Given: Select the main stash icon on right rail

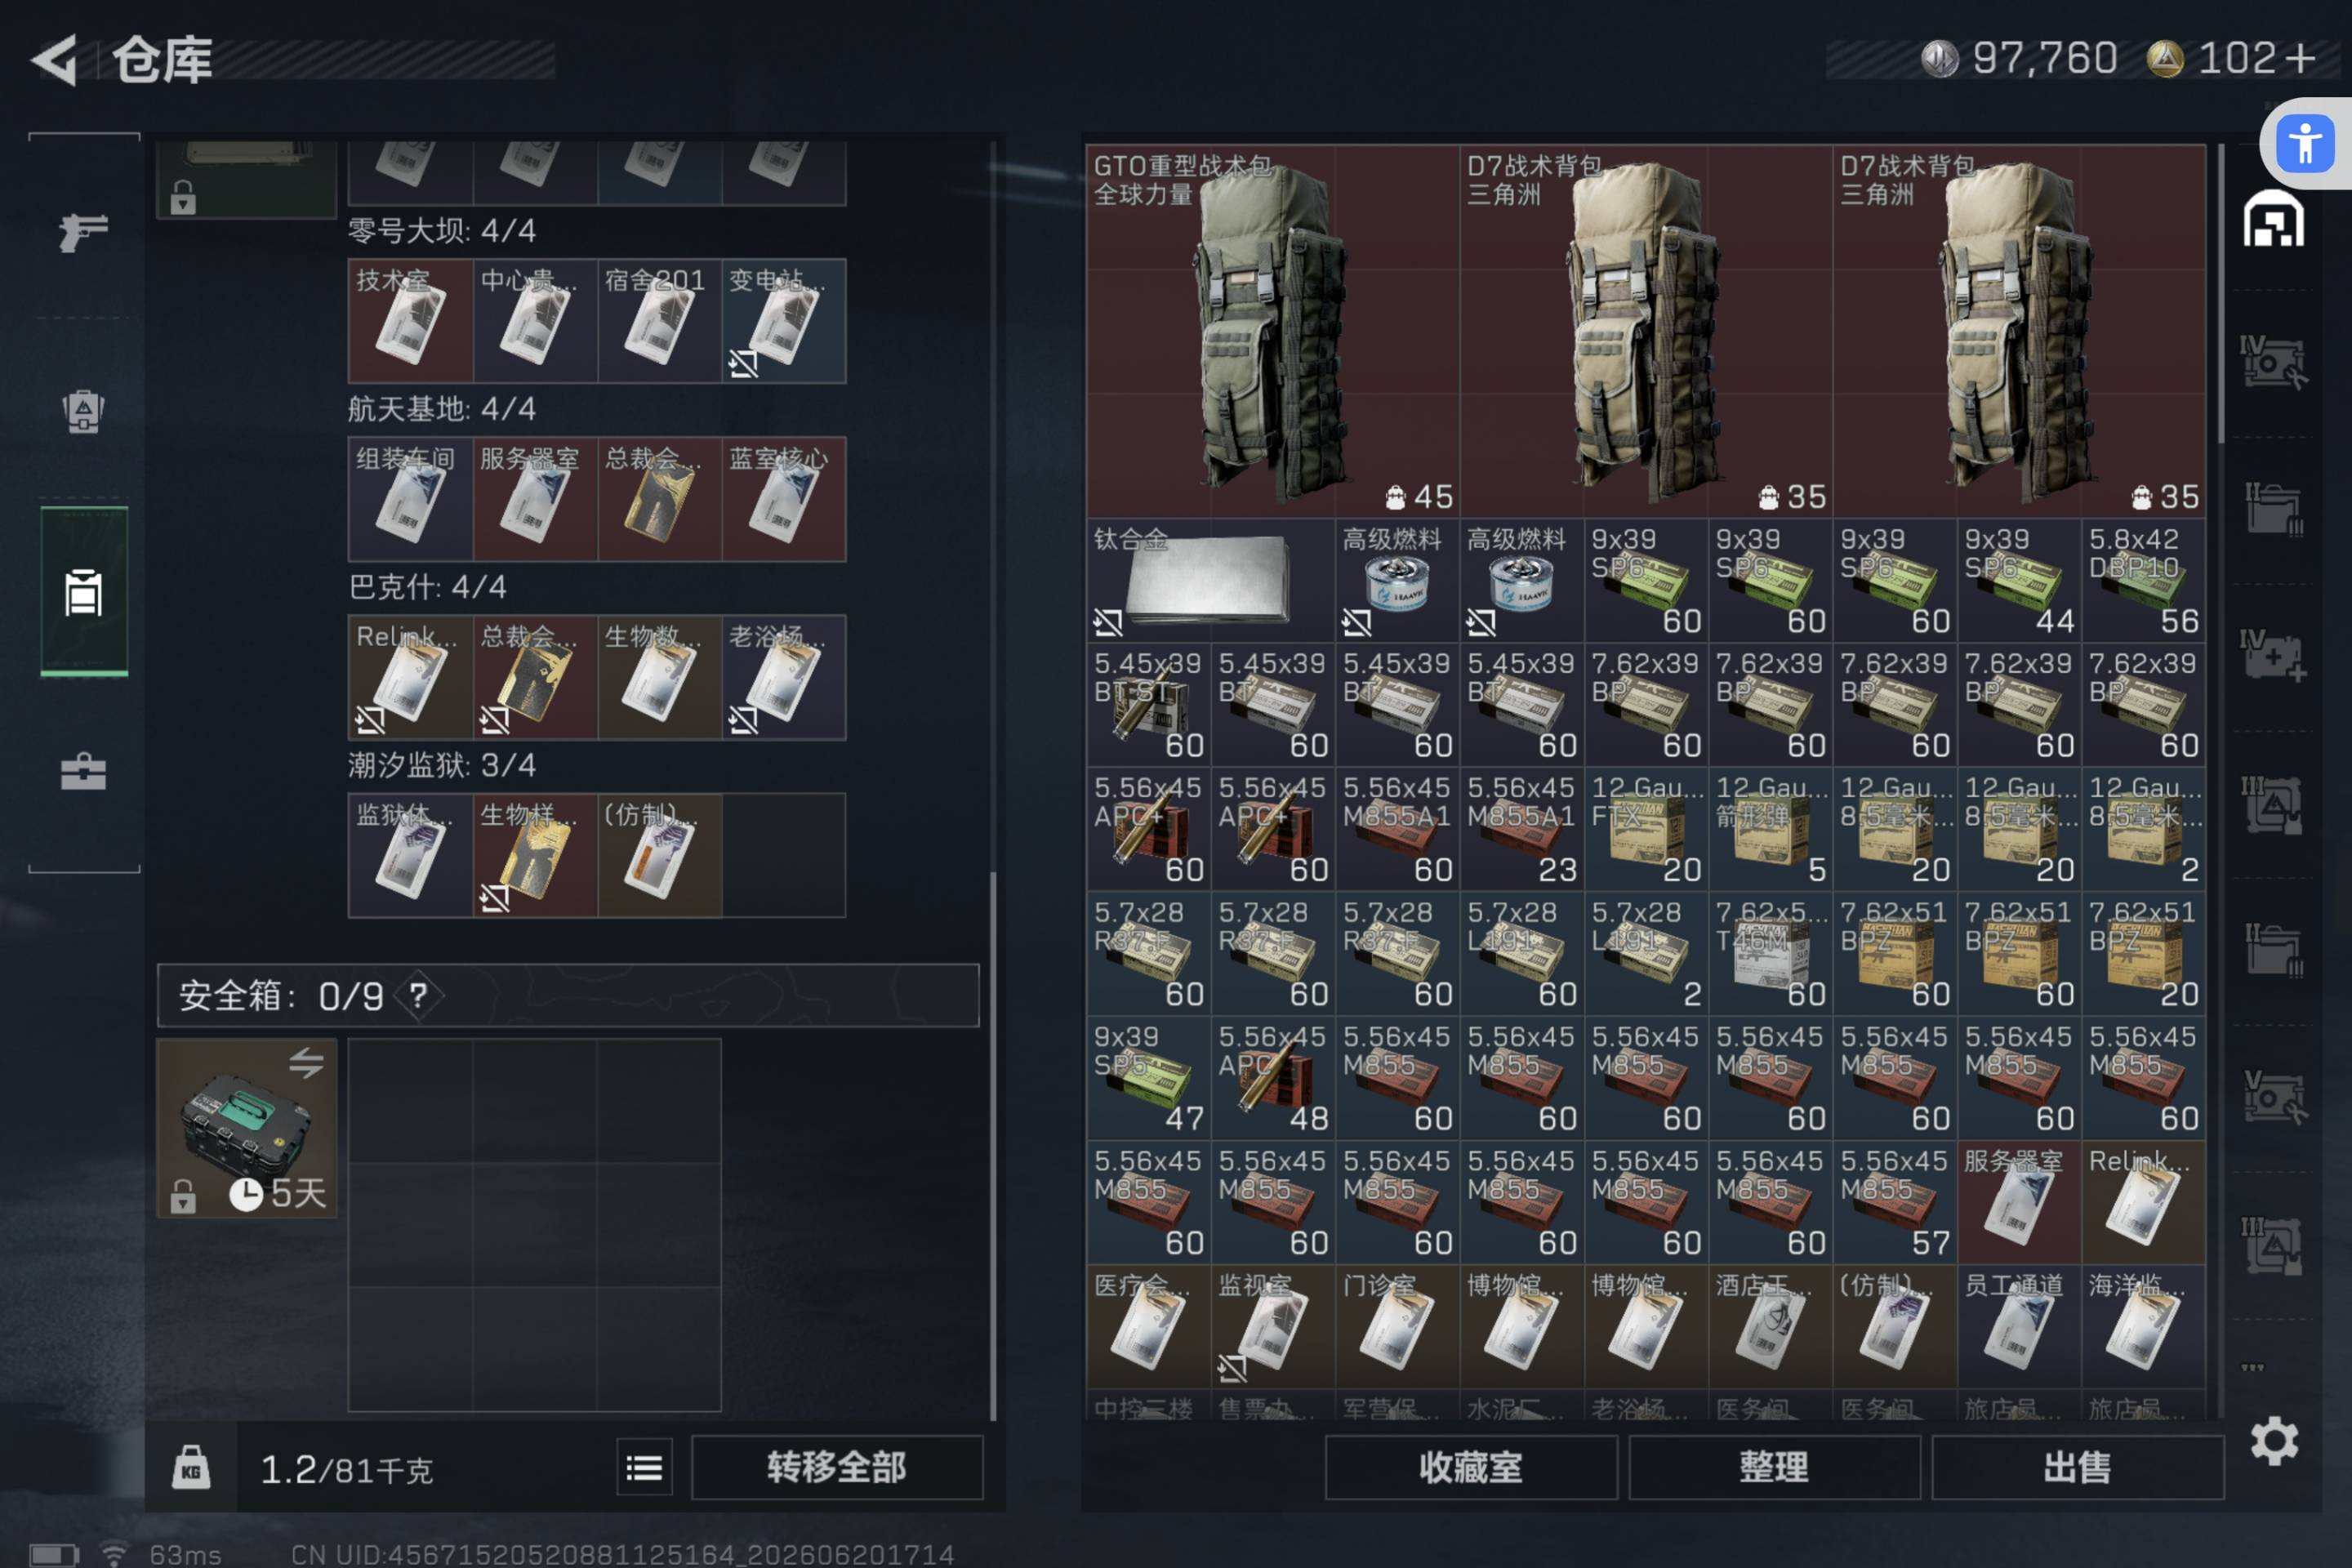Looking at the screenshot, I should [x=2273, y=219].
